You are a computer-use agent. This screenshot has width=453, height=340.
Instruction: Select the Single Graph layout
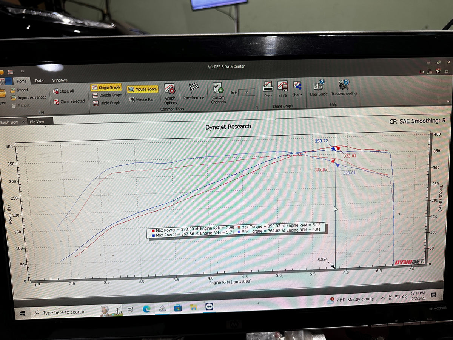(106, 87)
